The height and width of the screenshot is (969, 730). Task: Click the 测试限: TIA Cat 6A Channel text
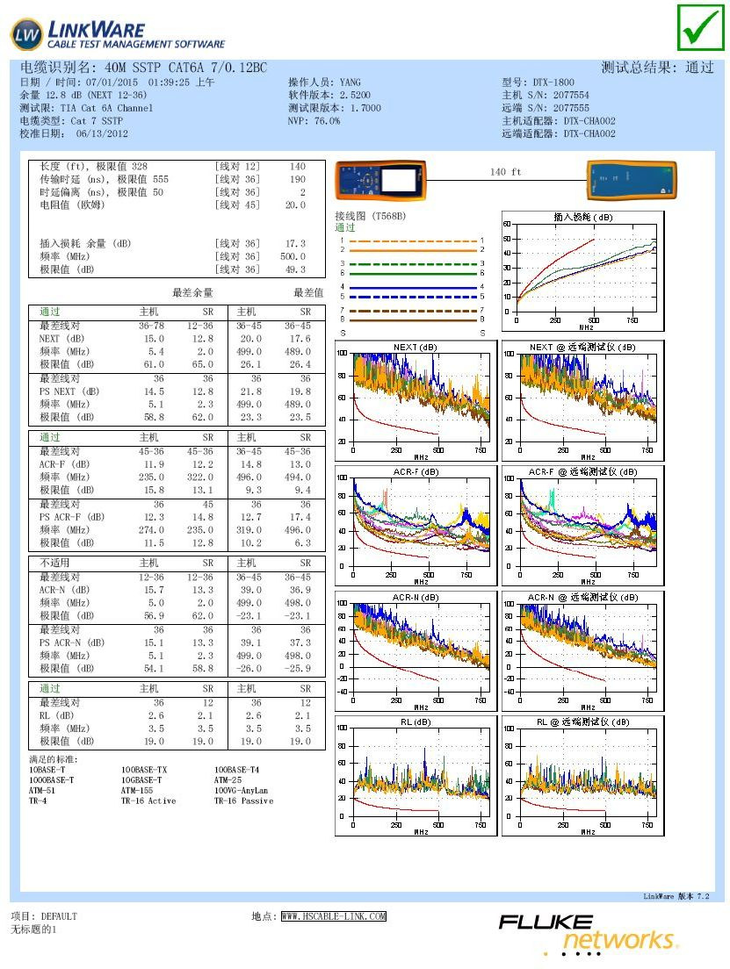pos(86,108)
